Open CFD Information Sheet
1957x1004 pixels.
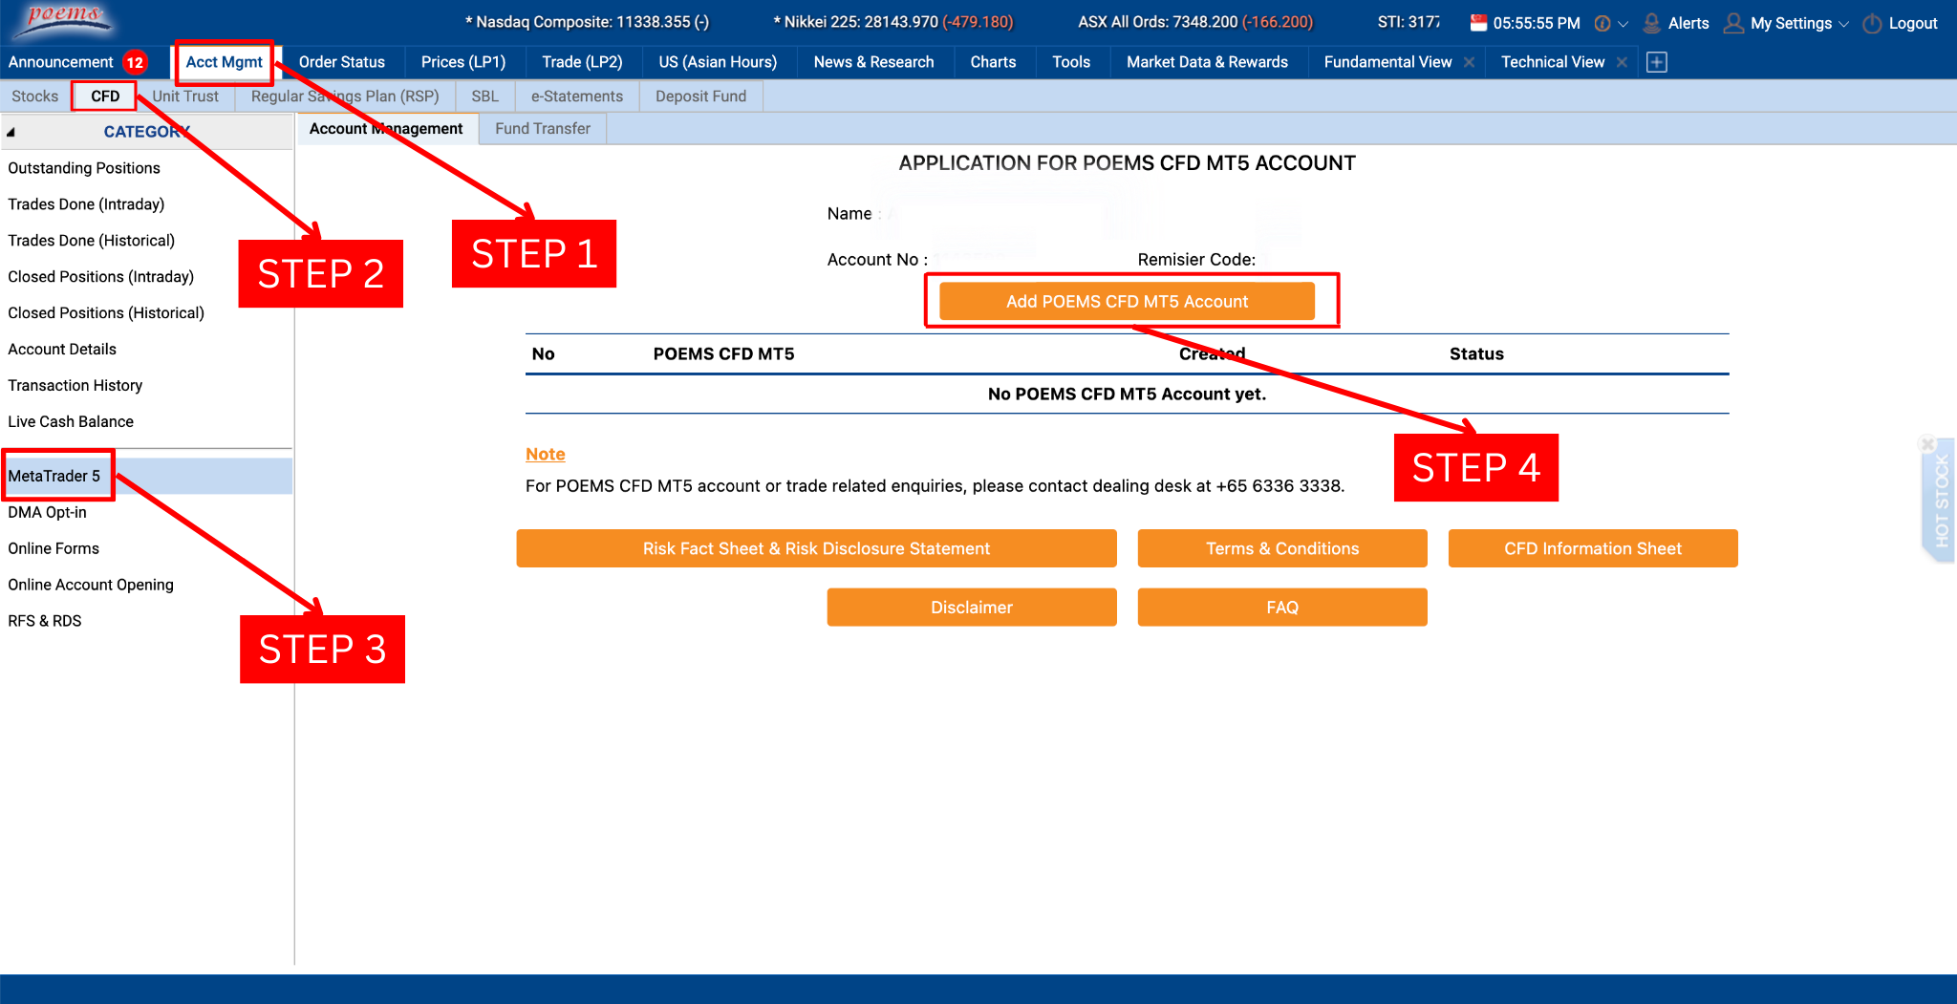[1593, 548]
